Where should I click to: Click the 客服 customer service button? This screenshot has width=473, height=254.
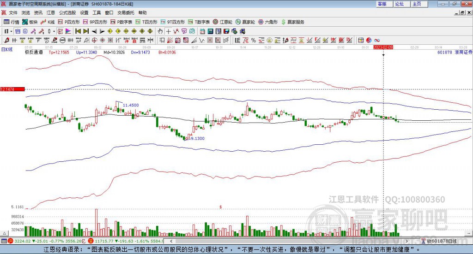(x=382, y=4)
